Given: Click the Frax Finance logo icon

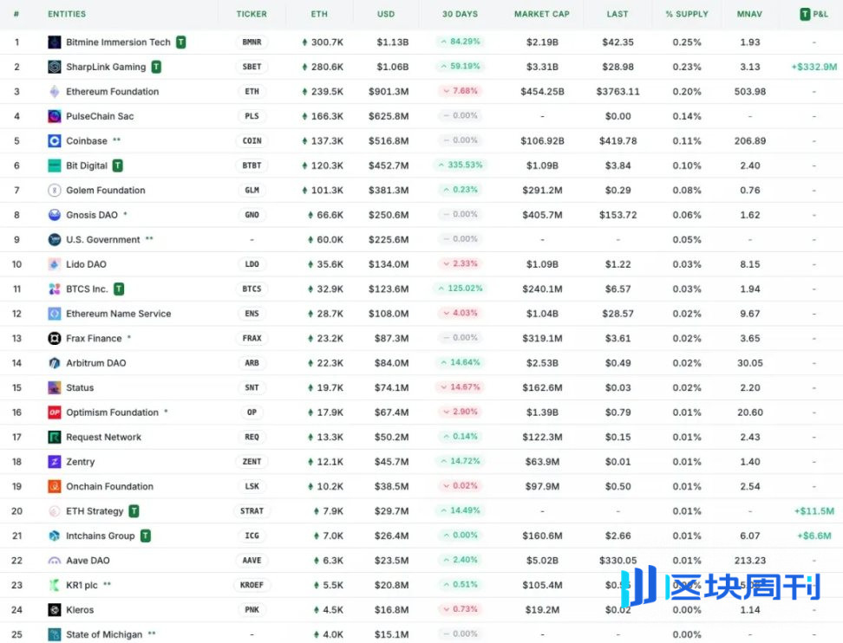Looking at the screenshot, I should pyautogui.click(x=55, y=339).
